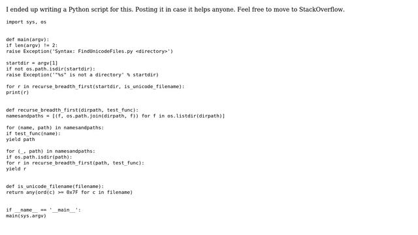Click the 'return any(ord(c) >= 0x7F' line
Screen dimensions: 418x235
tap(69, 192)
